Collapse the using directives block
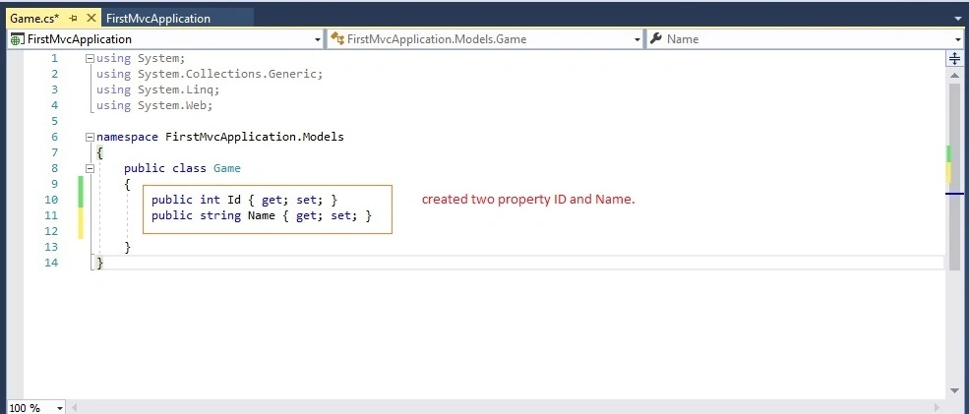This screenshot has height=414, width=969. (90, 59)
